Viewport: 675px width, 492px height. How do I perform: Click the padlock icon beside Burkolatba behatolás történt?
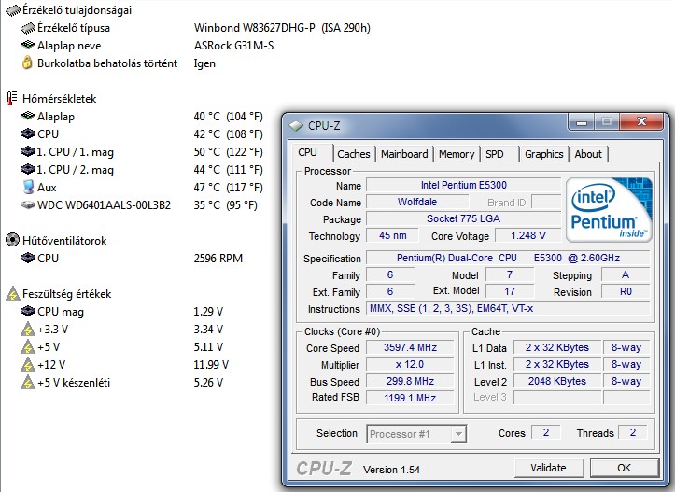coord(27,63)
